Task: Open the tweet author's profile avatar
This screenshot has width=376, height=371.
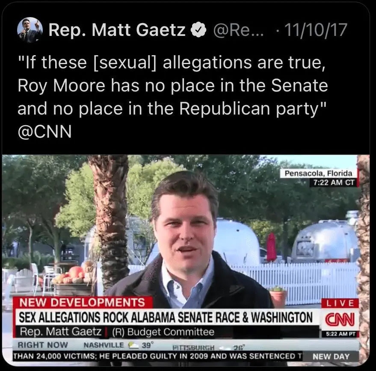Action: [30, 30]
